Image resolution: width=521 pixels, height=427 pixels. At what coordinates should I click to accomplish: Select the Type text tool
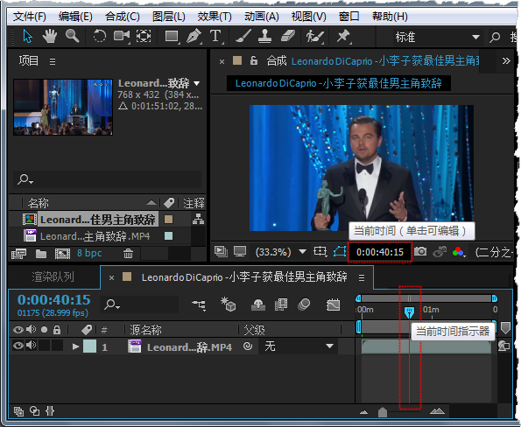tap(215, 36)
